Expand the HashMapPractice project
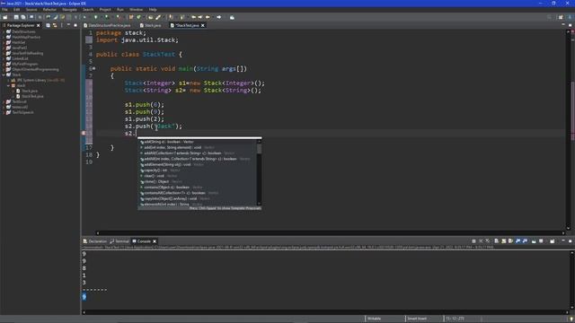Image resolution: width=575 pixels, height=323 pixels. coord(4,38)
